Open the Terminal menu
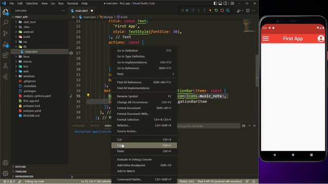Image resolution: width=328 pixels, height=184 pixels. click(72, 4)
